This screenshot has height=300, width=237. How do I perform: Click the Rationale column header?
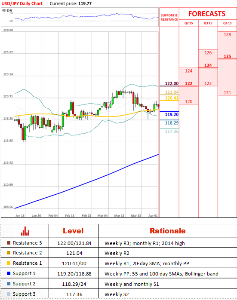click(167, 231)
